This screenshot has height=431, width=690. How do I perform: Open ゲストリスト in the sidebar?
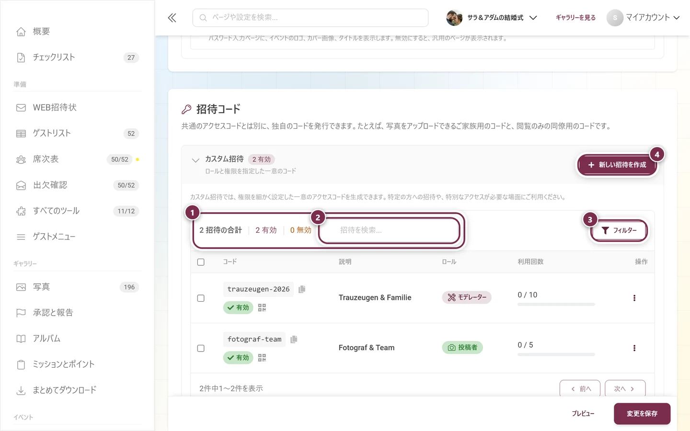click(x=78, y=134)
